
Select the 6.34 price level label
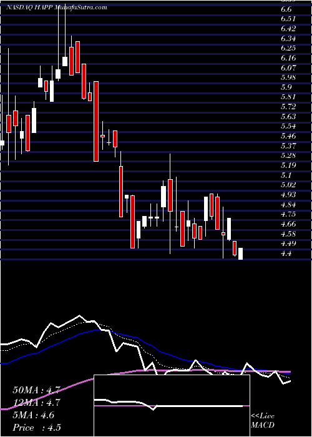[x=288, y=39]
